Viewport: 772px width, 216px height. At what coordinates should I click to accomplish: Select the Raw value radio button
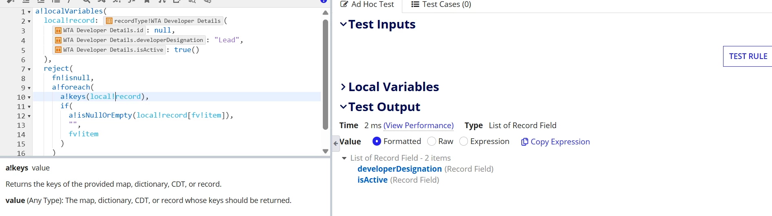click(x=432, y=141)
